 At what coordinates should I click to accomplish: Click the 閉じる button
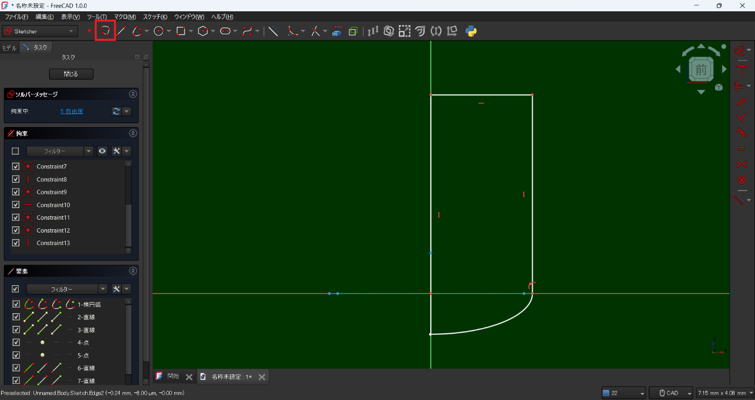pyautogui.click(x=71, y=74)
